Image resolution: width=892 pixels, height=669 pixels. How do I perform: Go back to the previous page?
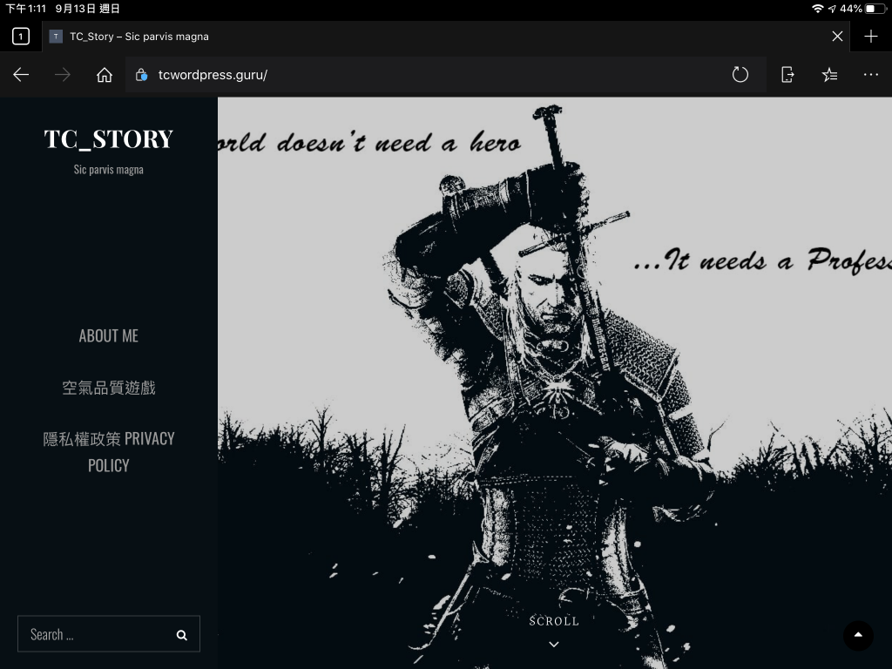21,75
